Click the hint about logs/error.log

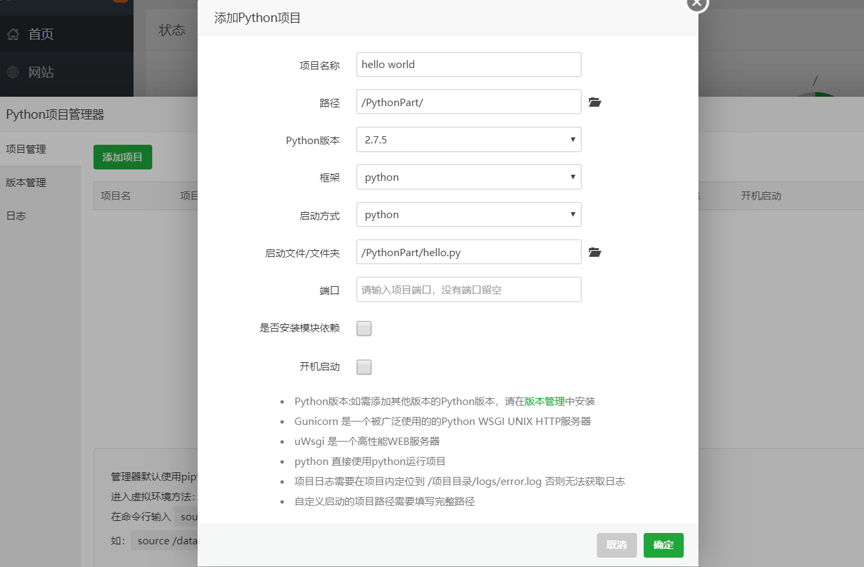pyautogui.click(x=459, y=482)
